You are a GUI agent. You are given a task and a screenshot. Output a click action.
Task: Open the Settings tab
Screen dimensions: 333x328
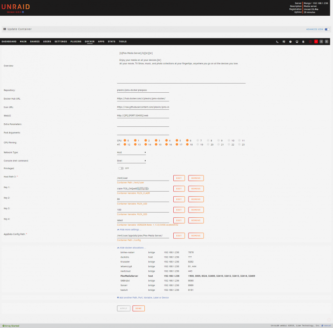[61, 42]
